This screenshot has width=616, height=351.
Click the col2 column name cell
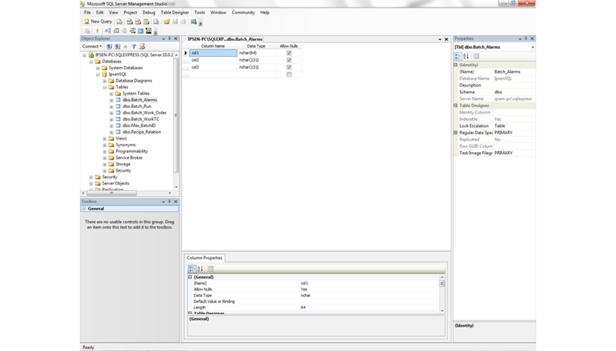tap(213, 60)
